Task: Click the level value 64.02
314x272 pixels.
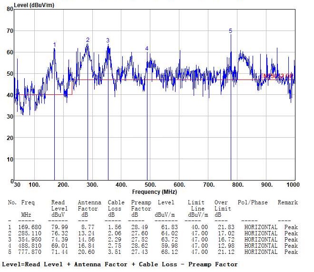Action: pos(170,233)
